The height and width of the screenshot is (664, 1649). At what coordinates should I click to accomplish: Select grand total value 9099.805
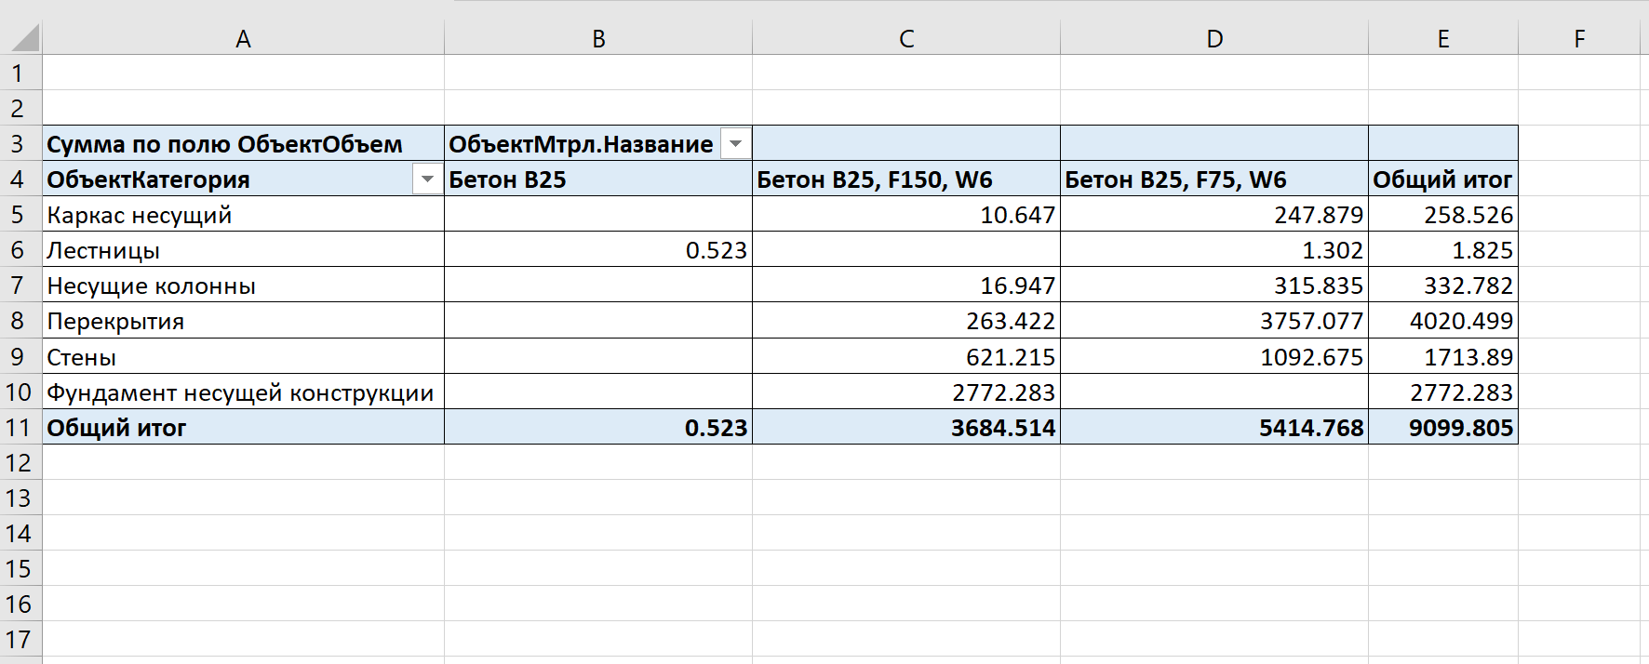pyautogui.click(x=1460, y=428)
